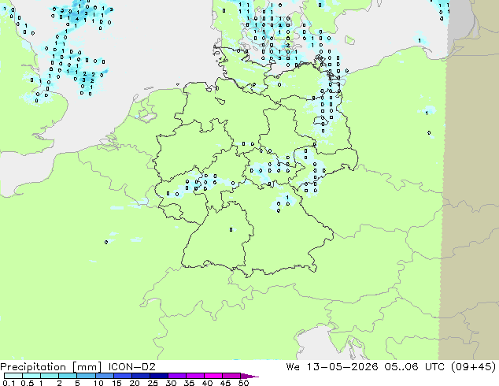Select the 5–10 mm legend color box

(x=87, y=376)
